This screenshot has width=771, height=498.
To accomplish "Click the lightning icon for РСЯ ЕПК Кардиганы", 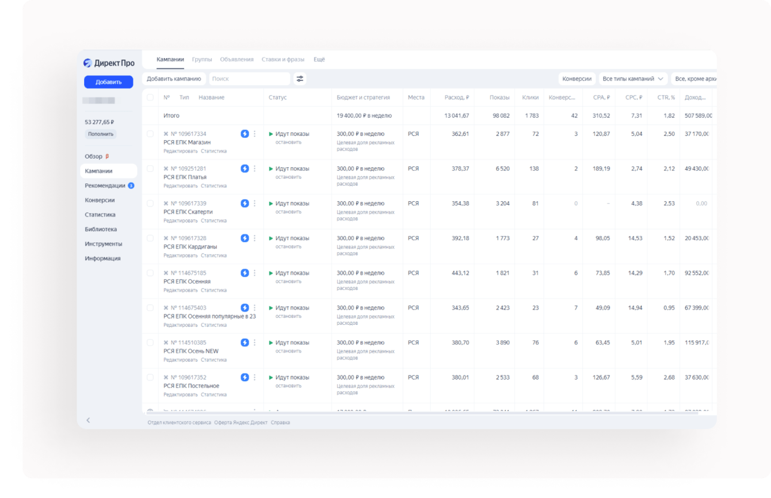I will coord(245,238).
